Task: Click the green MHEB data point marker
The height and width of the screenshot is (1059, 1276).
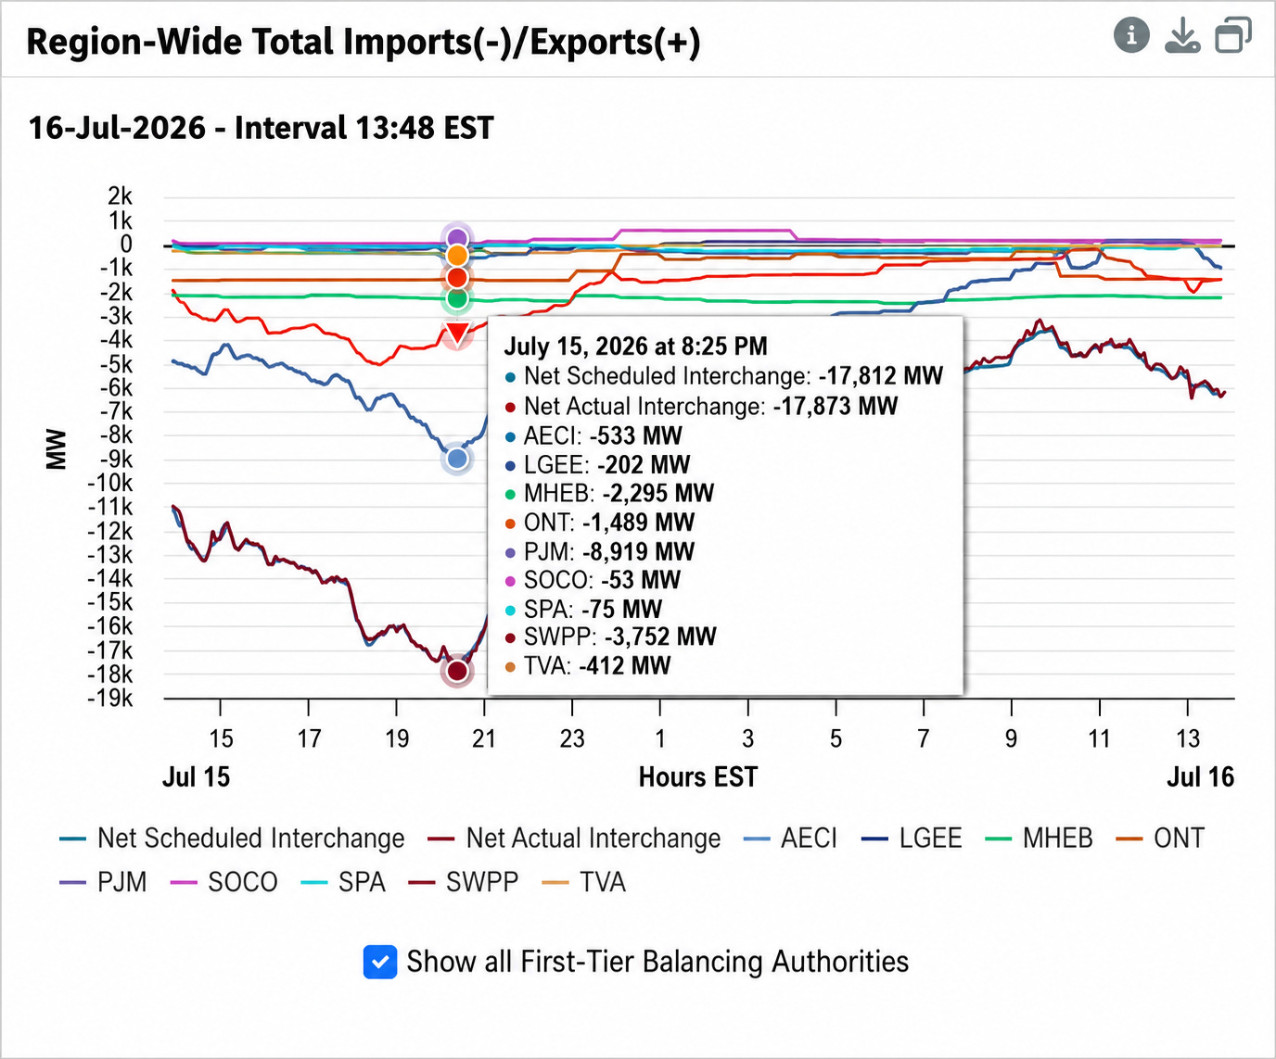Action: click(457, 298)
